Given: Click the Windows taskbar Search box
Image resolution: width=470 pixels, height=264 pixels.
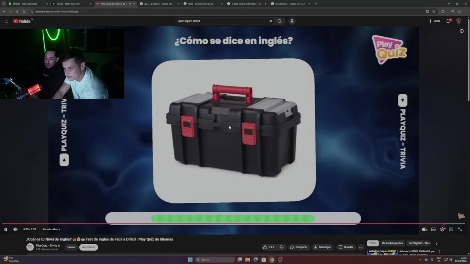Looking at the screenshot, I should coord(215,260).
